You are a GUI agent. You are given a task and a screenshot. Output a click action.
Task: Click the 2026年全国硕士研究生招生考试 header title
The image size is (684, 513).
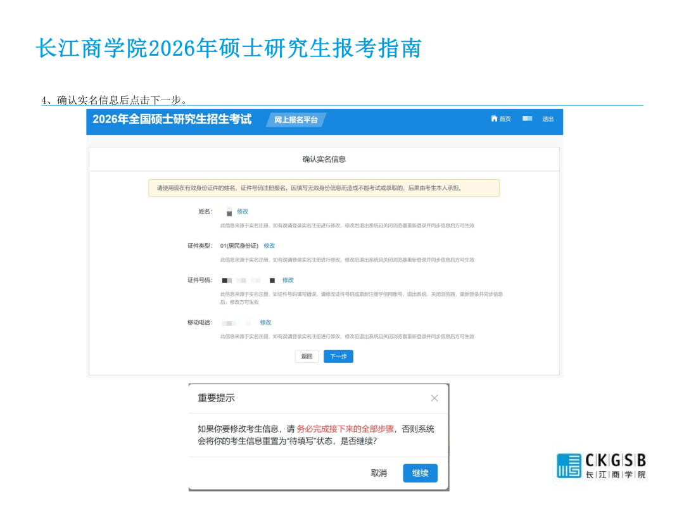172,120
